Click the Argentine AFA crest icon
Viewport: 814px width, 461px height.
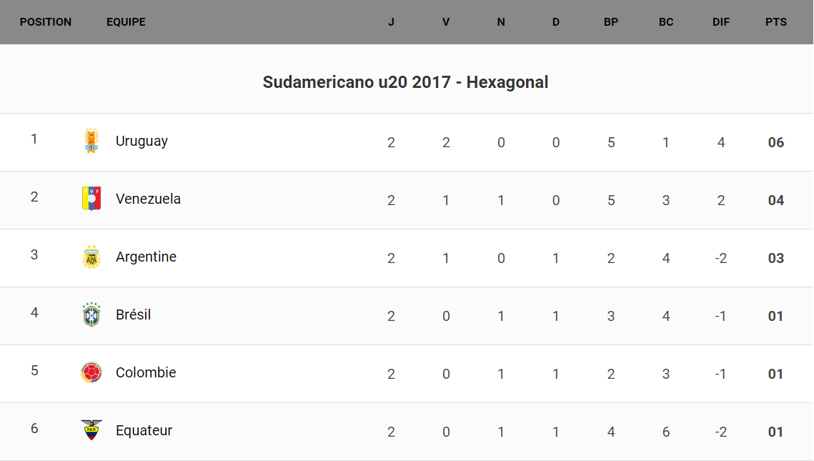pyautogui.click(x=91, y=257)
